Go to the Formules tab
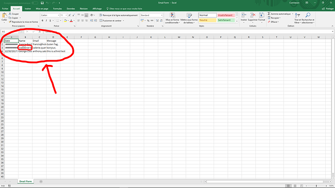The image size is (335, 188). (x=57, y=9)
